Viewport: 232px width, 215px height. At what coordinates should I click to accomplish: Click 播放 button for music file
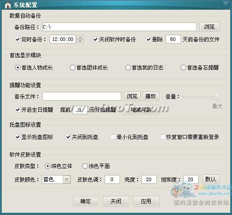click(151, 96)
